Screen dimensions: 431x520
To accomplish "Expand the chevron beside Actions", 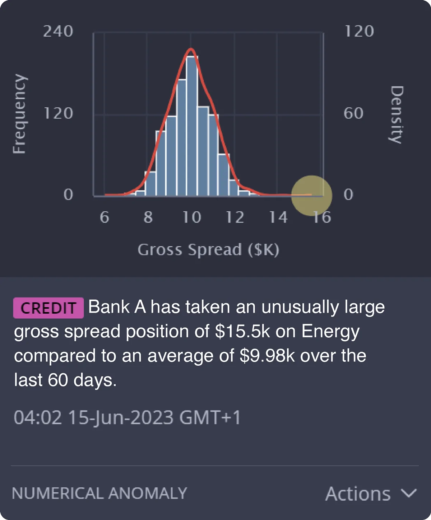I will coord(409,493).
